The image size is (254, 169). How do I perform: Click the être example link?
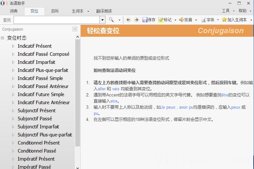pos(225,95)
